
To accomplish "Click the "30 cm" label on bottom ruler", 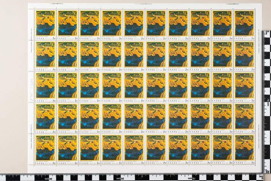I will click(x=48, y=178).
